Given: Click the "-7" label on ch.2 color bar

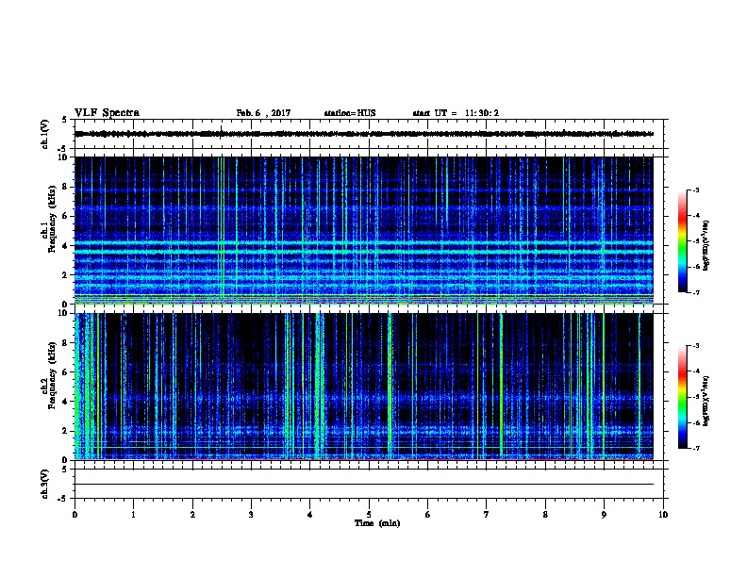Looking at the screenshot, I should click(695, 448).
